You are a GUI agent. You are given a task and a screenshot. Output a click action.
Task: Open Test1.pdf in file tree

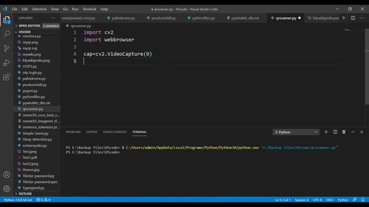(x=37, y=158)
